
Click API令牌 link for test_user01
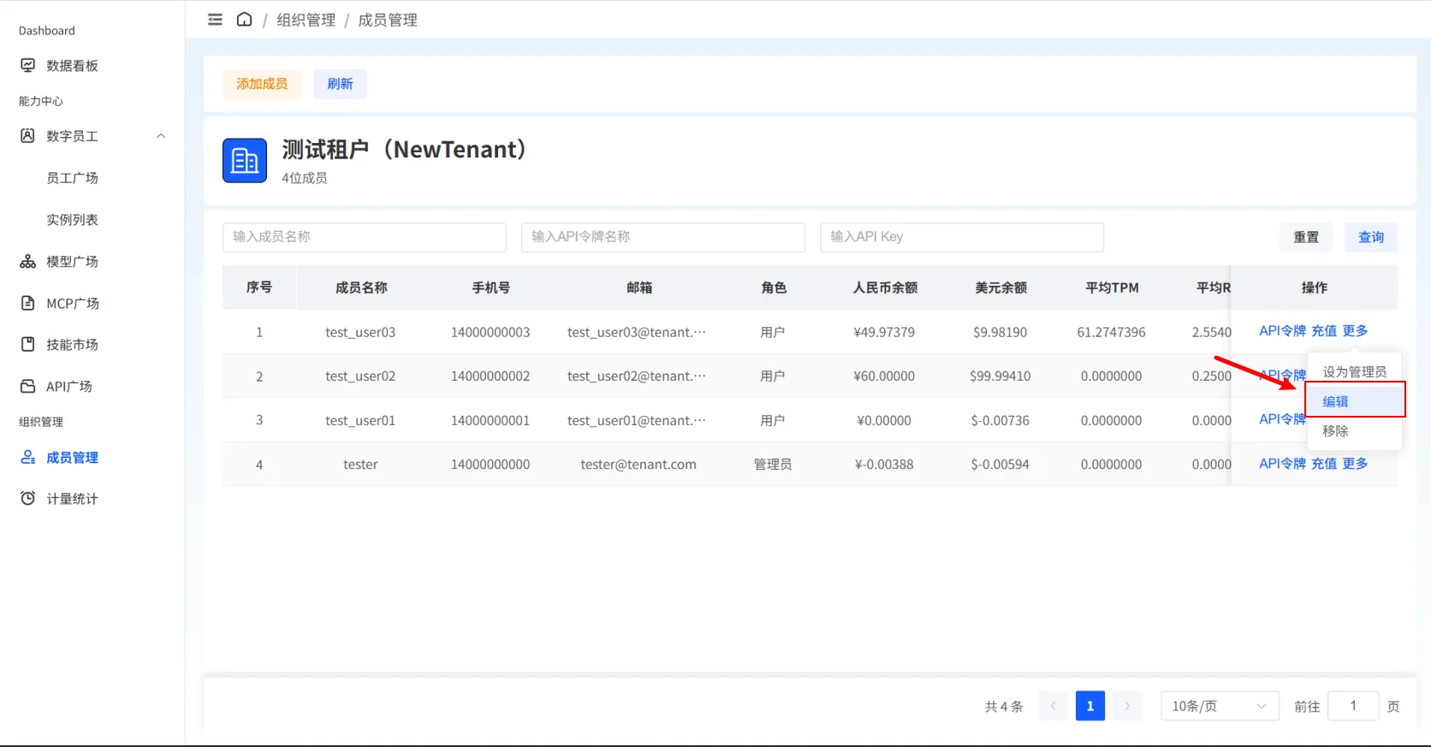1282,419
